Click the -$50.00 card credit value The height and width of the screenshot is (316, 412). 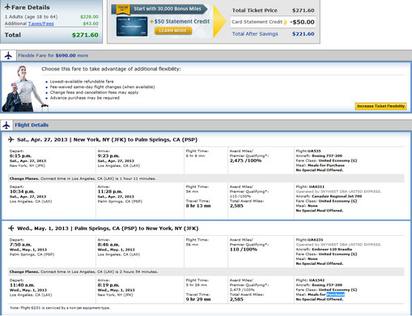(302, 22)
